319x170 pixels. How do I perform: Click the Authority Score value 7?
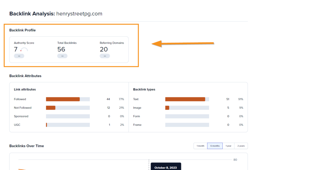[16, 49]
